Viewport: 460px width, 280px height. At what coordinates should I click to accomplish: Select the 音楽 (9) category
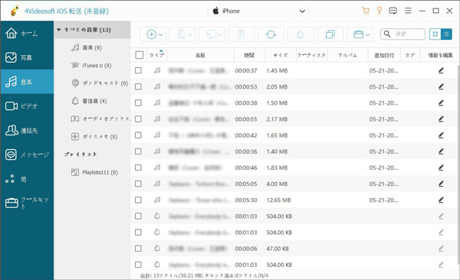pos(93,47)
